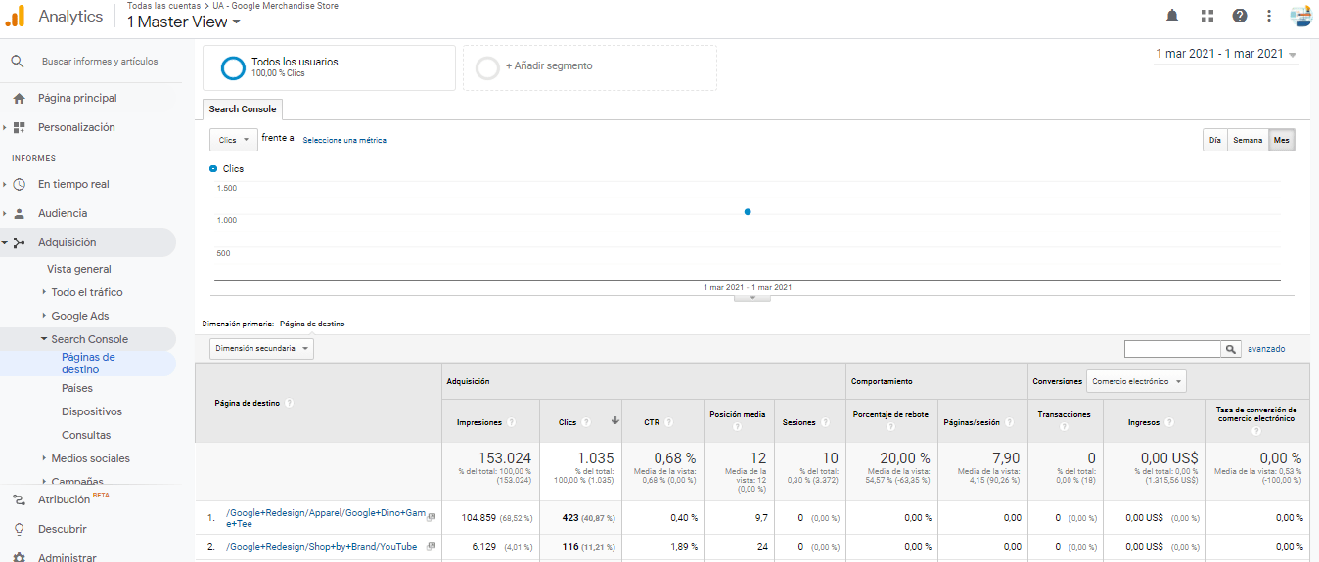
Task: Open /Google+Redesign/Shop+by+Brand/YouTube landing page link
Action: tap(321, 546)
